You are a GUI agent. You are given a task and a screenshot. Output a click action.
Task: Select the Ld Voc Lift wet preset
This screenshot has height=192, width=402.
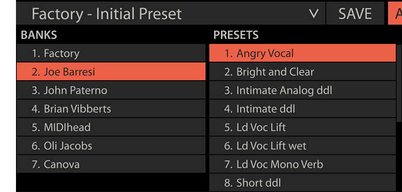303,145
